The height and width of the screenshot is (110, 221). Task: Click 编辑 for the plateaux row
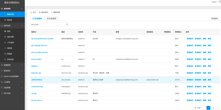click(x=205, y=66)
